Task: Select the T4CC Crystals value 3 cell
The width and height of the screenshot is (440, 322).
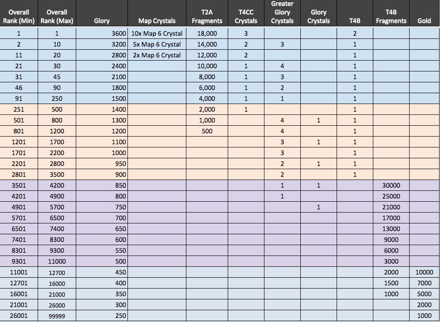Action: point(246,33)
